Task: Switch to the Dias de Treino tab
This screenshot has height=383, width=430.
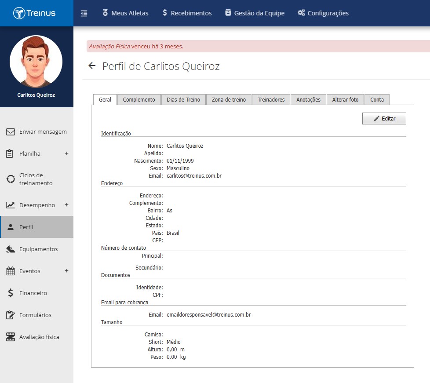Action: tap(183, 99)
